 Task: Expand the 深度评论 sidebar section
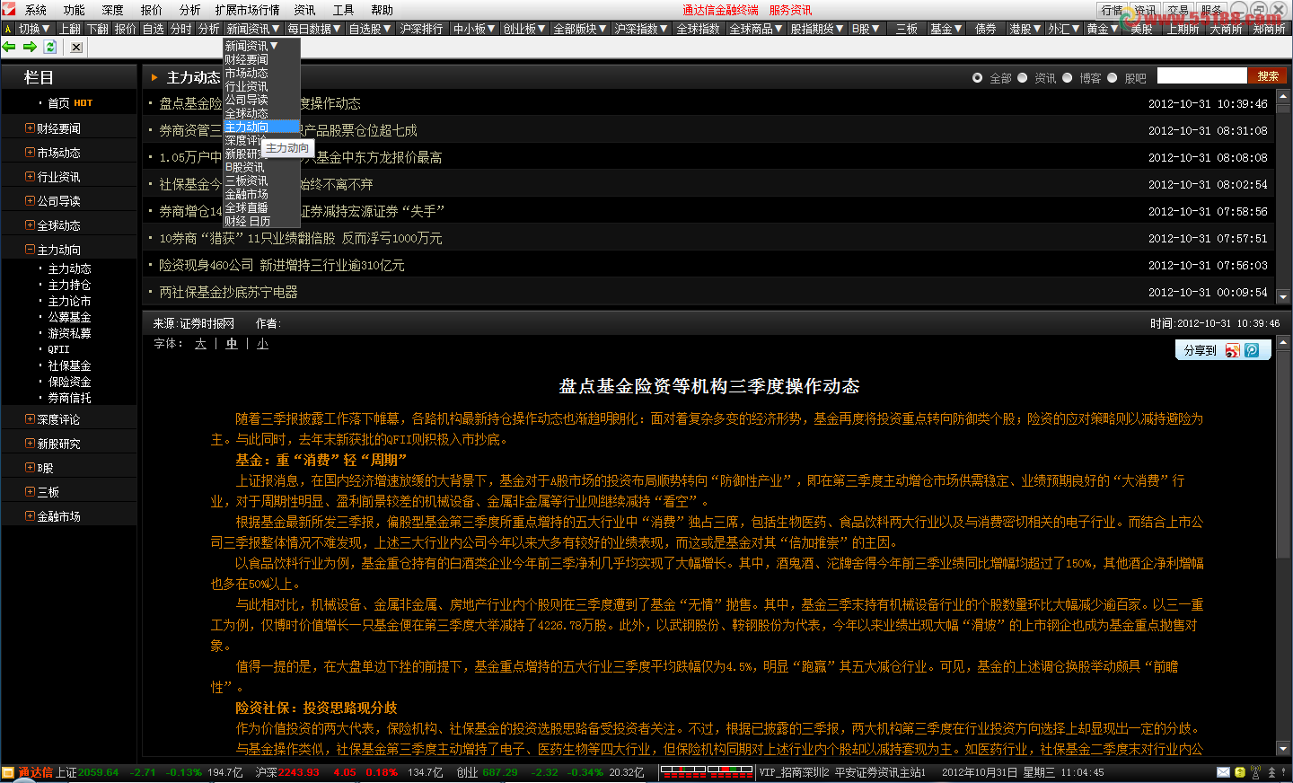click(30, 419)
